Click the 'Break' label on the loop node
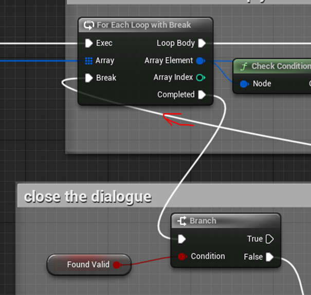 coord(106,78)
